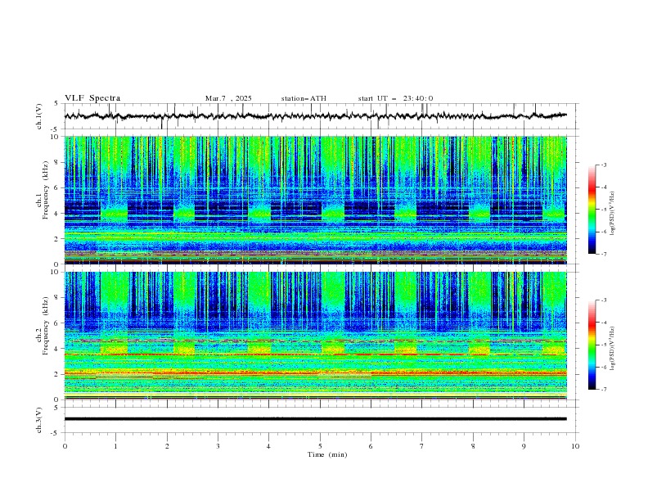
Task: Click the ch.2 colorbar "log(PSD)(V²/Hz)" label
Action: coord(613,348)
